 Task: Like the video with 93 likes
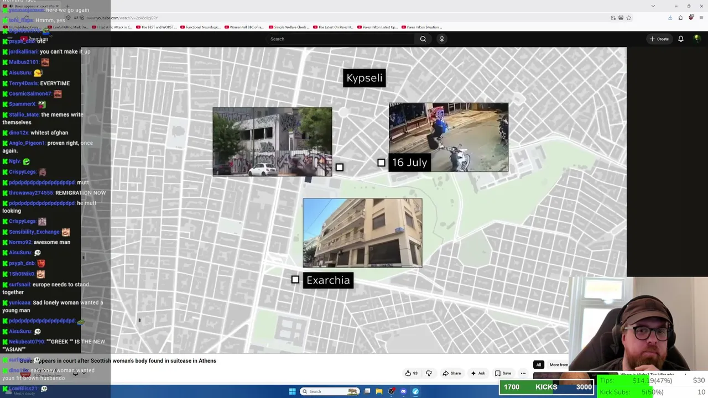(411, 373)
